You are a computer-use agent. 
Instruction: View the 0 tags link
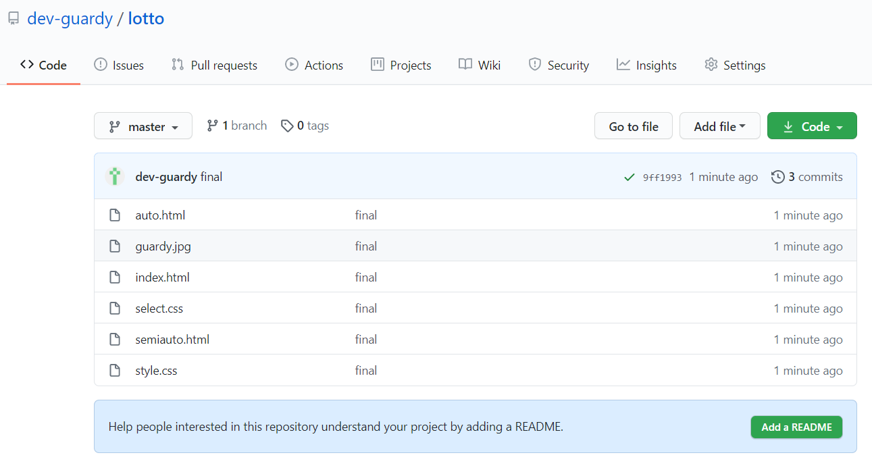point(305,126)
